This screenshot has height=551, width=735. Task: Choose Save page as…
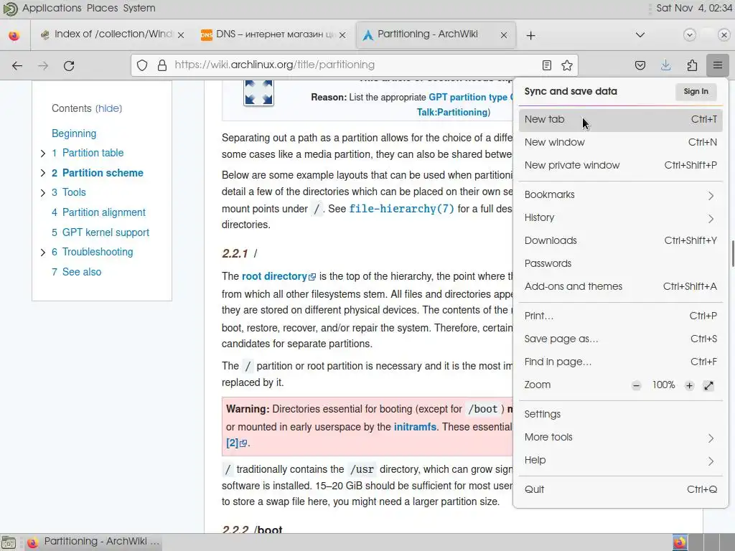point(621,339)
